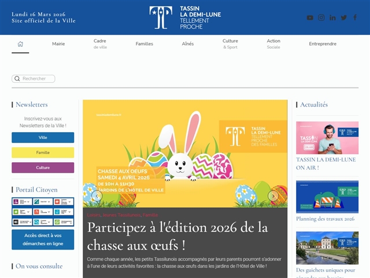Viewport: 370px width, 278px height.
Task: Open the Twitter bird icon
Action: pos(344,17)
